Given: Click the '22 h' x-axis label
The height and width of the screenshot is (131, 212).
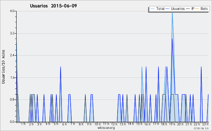Looking at the screenshot, I should 197,124.
